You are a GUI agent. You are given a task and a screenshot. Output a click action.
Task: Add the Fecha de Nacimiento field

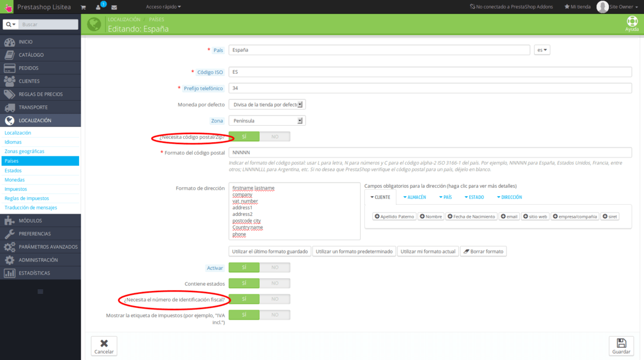pos(471,217)
